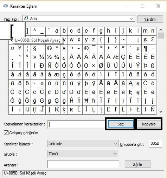Screen dimensions: 167x178
Task: Select lowercase letter k
Action: point(130,31)
